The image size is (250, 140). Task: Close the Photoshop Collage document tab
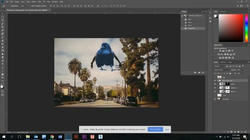click(x=50, y=10)
